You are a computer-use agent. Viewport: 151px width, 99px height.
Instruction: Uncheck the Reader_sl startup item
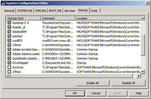point(9,27)
